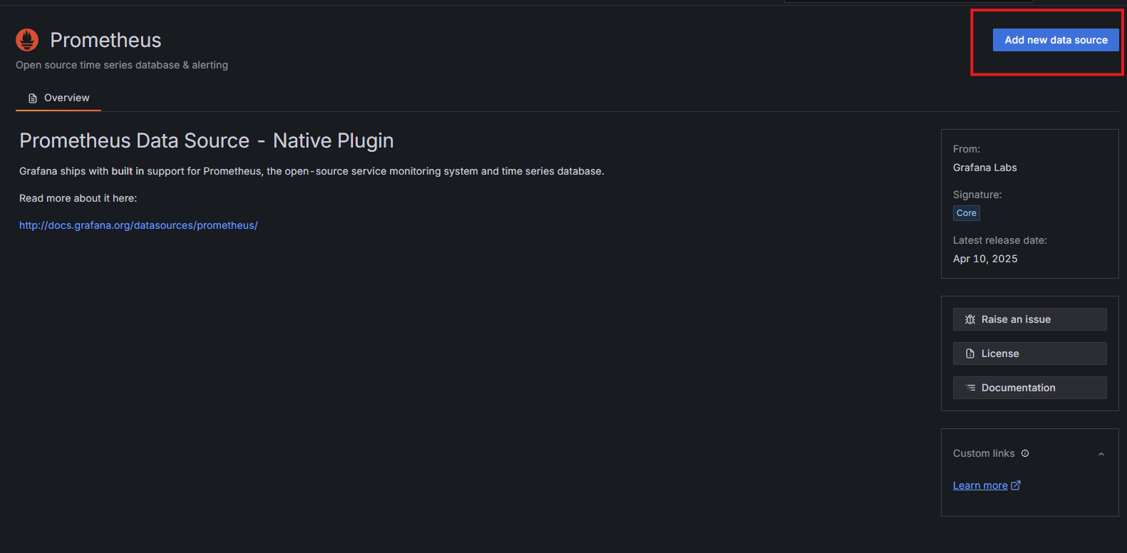Open the License button label
The image size is (1127, 553).
pyautogui.click(x=1000, y=353)
